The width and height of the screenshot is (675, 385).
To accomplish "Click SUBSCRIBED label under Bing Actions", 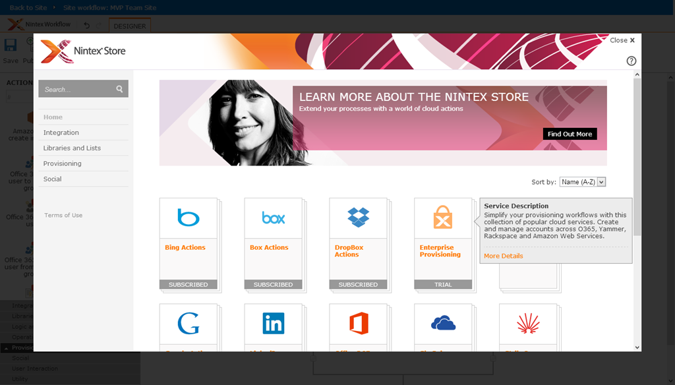I will (x=188, y=285).
